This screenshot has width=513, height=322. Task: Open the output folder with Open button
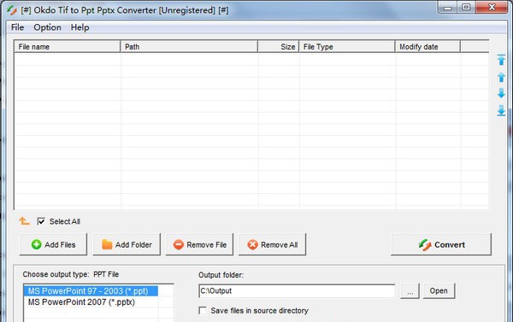439,290
